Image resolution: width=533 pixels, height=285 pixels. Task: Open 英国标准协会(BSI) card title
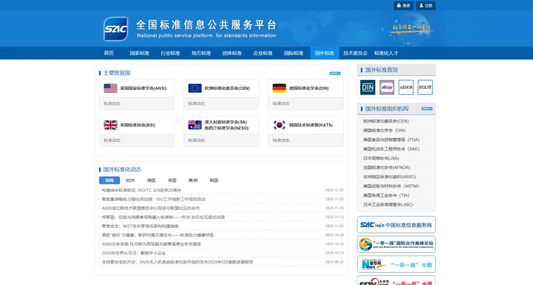(x=137, y=125)
